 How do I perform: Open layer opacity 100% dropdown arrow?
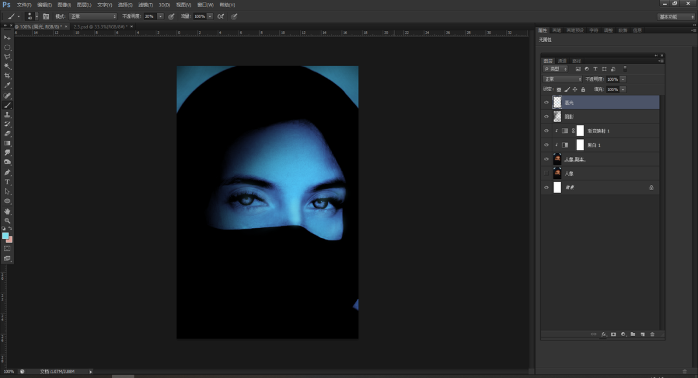coord(623,79)
